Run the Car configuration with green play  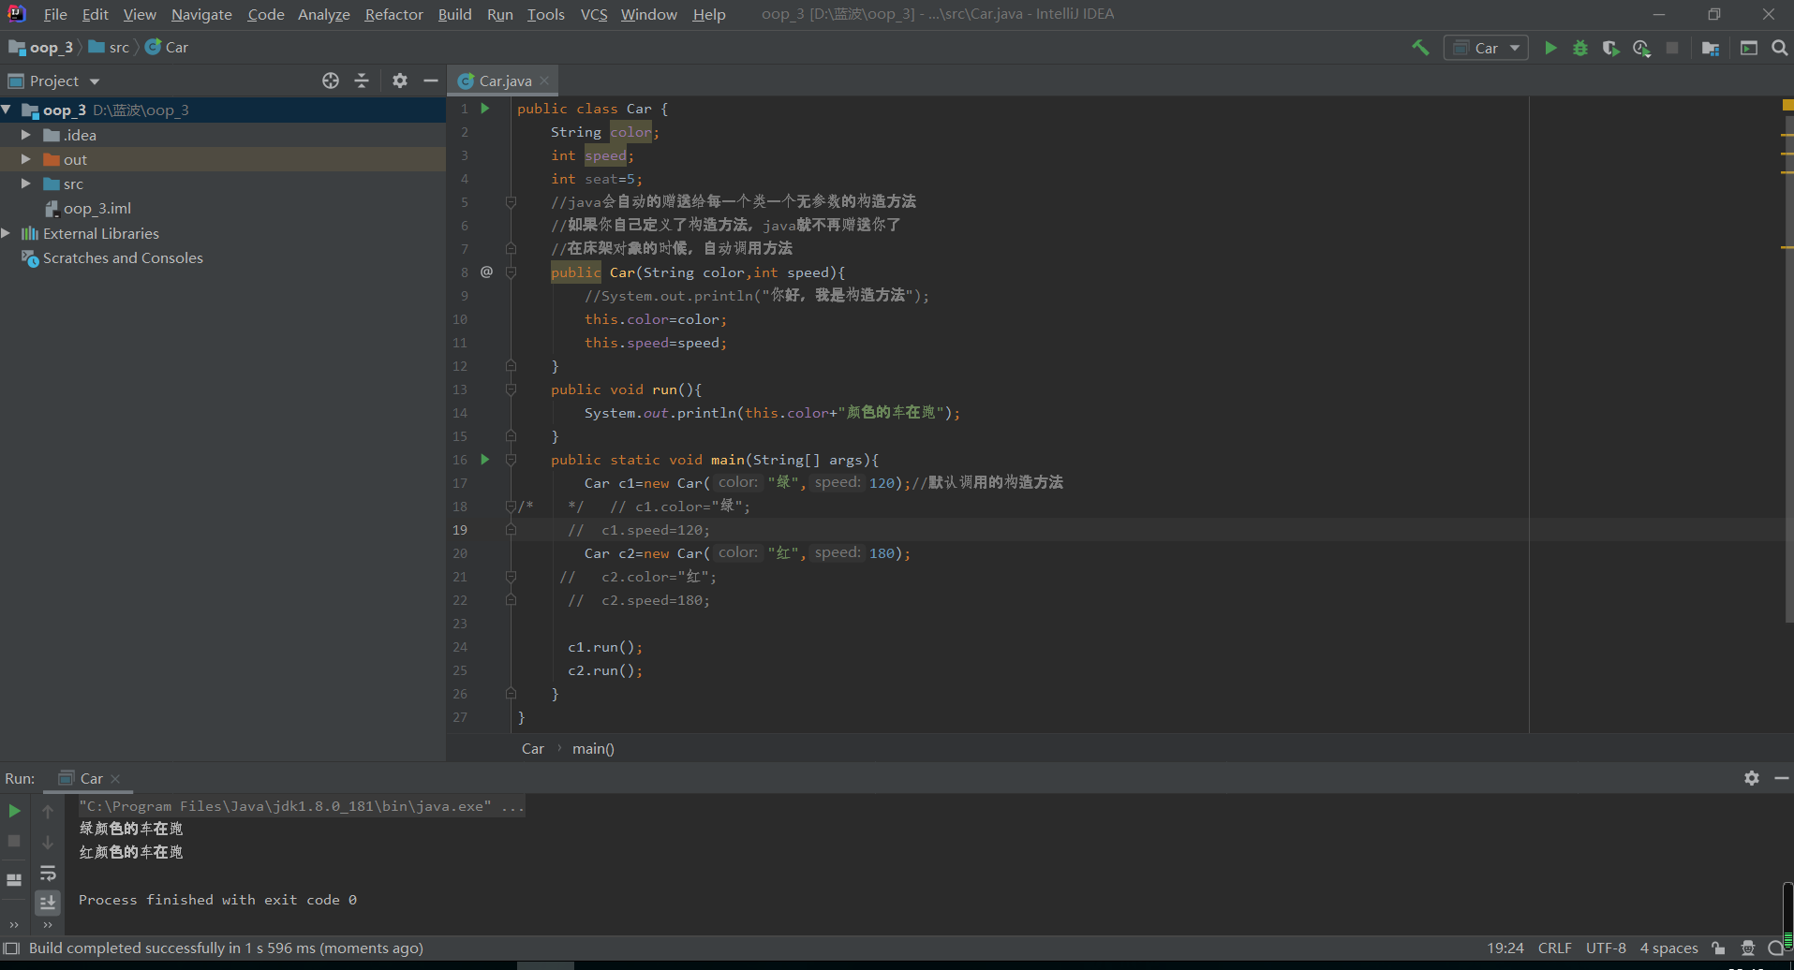point(1550,48)
